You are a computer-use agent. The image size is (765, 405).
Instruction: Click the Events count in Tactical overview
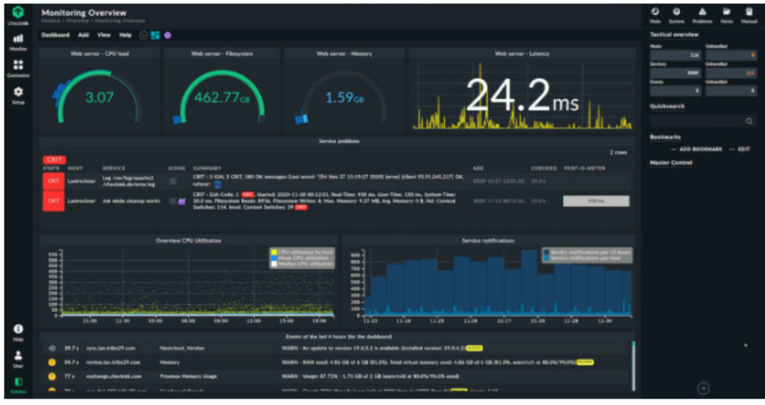pyautogui.click(x=675, y=90)
